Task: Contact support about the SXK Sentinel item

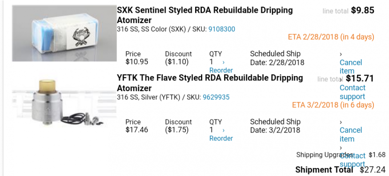Action: click(352, 92)
